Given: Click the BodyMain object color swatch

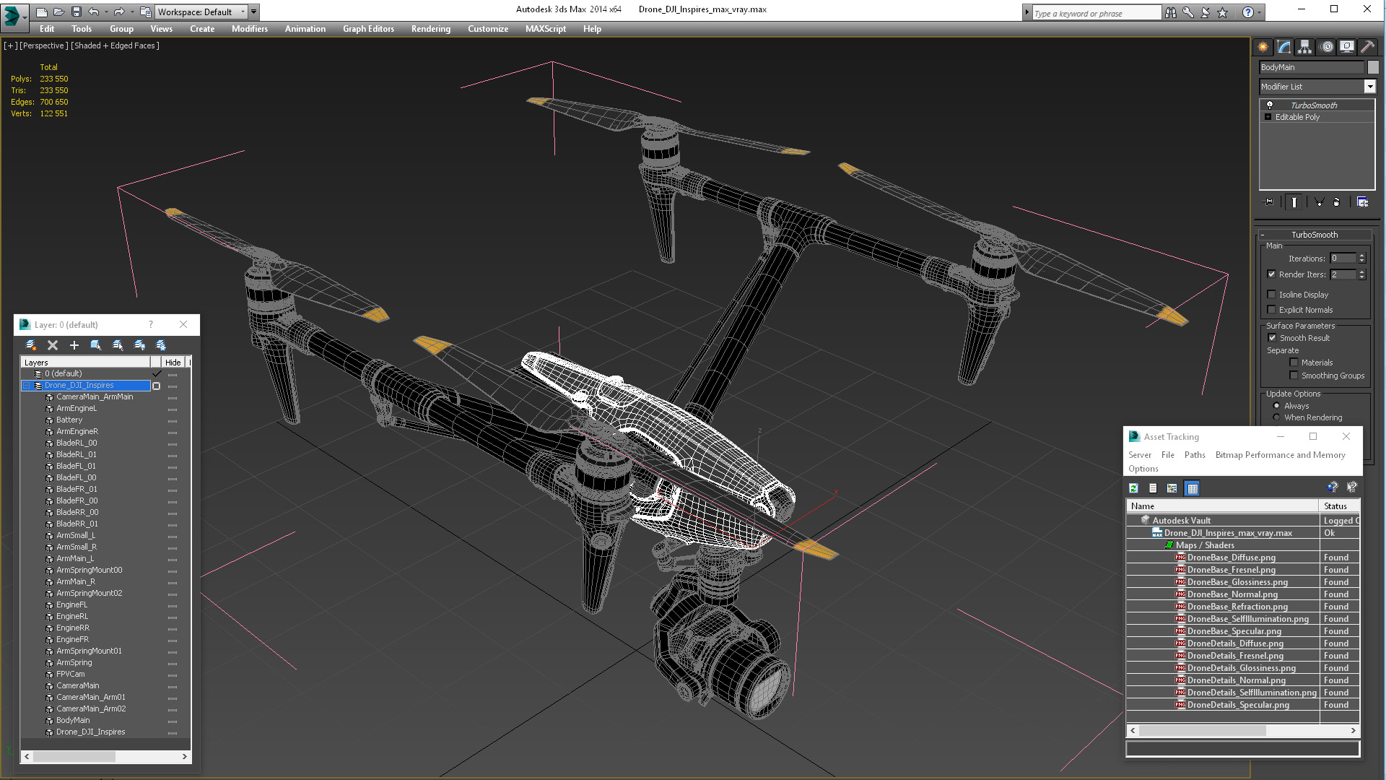Looking at the screenshot, I should 1373,67.
